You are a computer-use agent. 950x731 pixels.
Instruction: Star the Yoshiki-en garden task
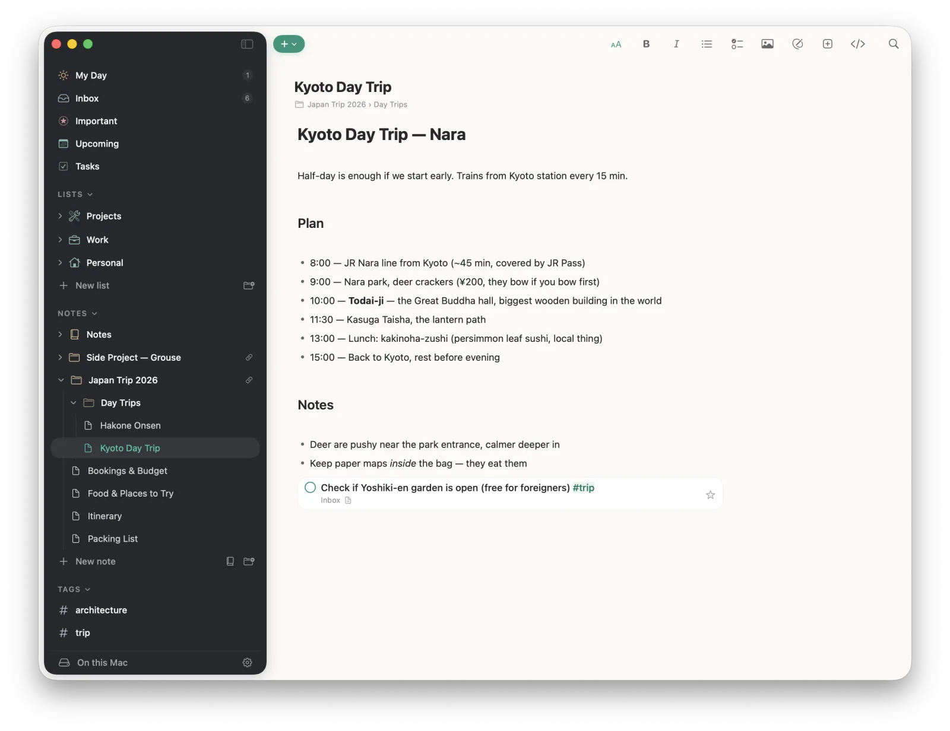point(710,495)
